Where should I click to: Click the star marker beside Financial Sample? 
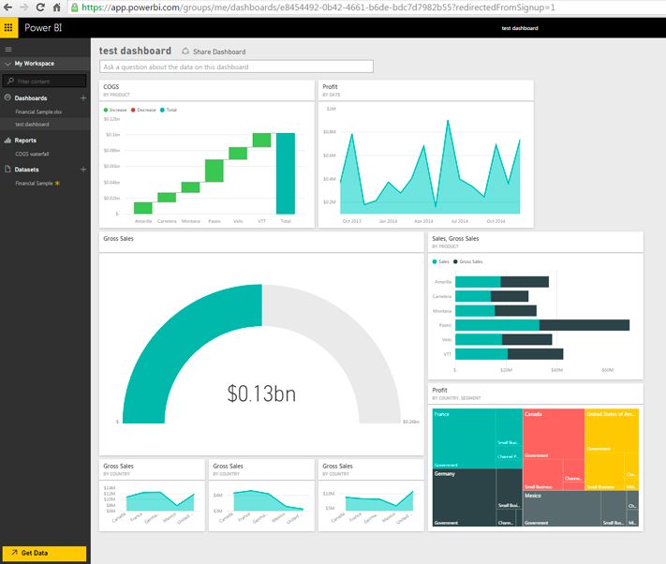coord(57,183)
